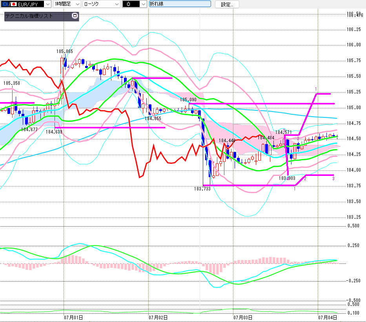Select the EU/Japan flag pair icon

(x=9, y=4)
